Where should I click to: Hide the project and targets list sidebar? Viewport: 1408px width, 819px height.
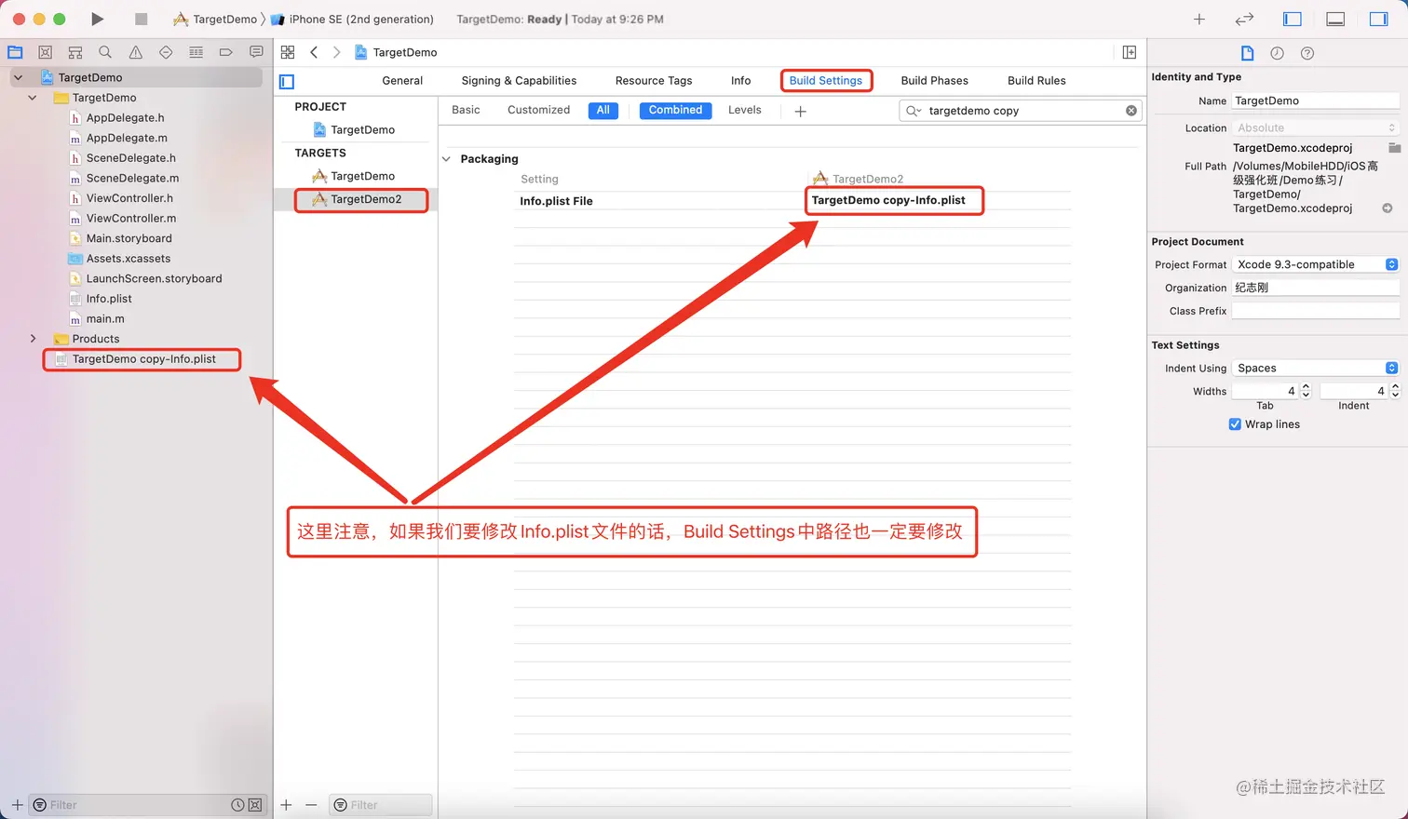(x=287, y=81)
